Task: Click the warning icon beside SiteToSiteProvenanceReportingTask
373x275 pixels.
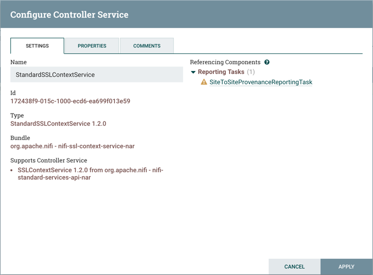Action: [x=204, y=82]
